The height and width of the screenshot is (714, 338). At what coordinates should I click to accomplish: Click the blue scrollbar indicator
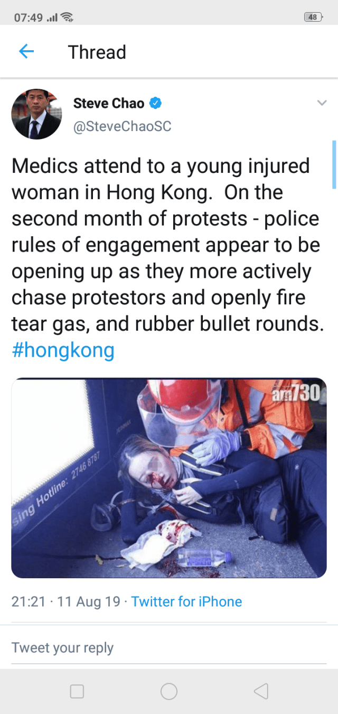334,164
